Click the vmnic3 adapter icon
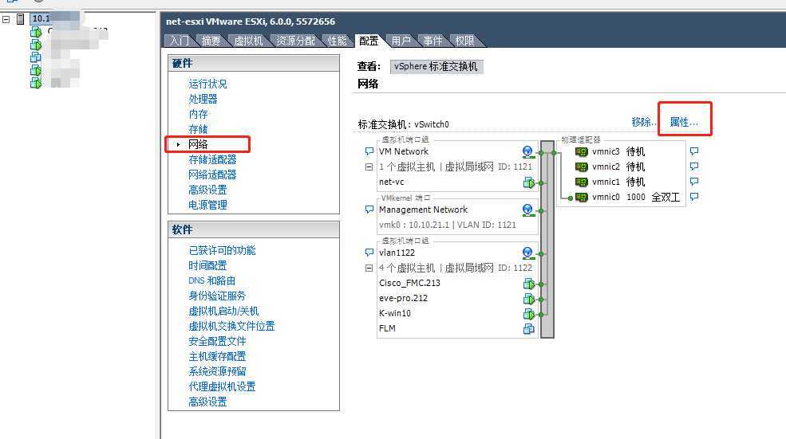The image size is (786, 439). (x=582, y=151)
